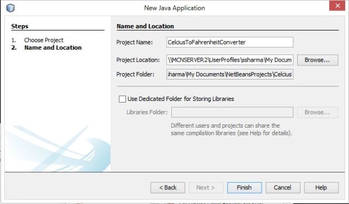Image resolution: width=349 pixels, height=204 pixels.
Task: Select the Name and Location step
Action: 53,47
